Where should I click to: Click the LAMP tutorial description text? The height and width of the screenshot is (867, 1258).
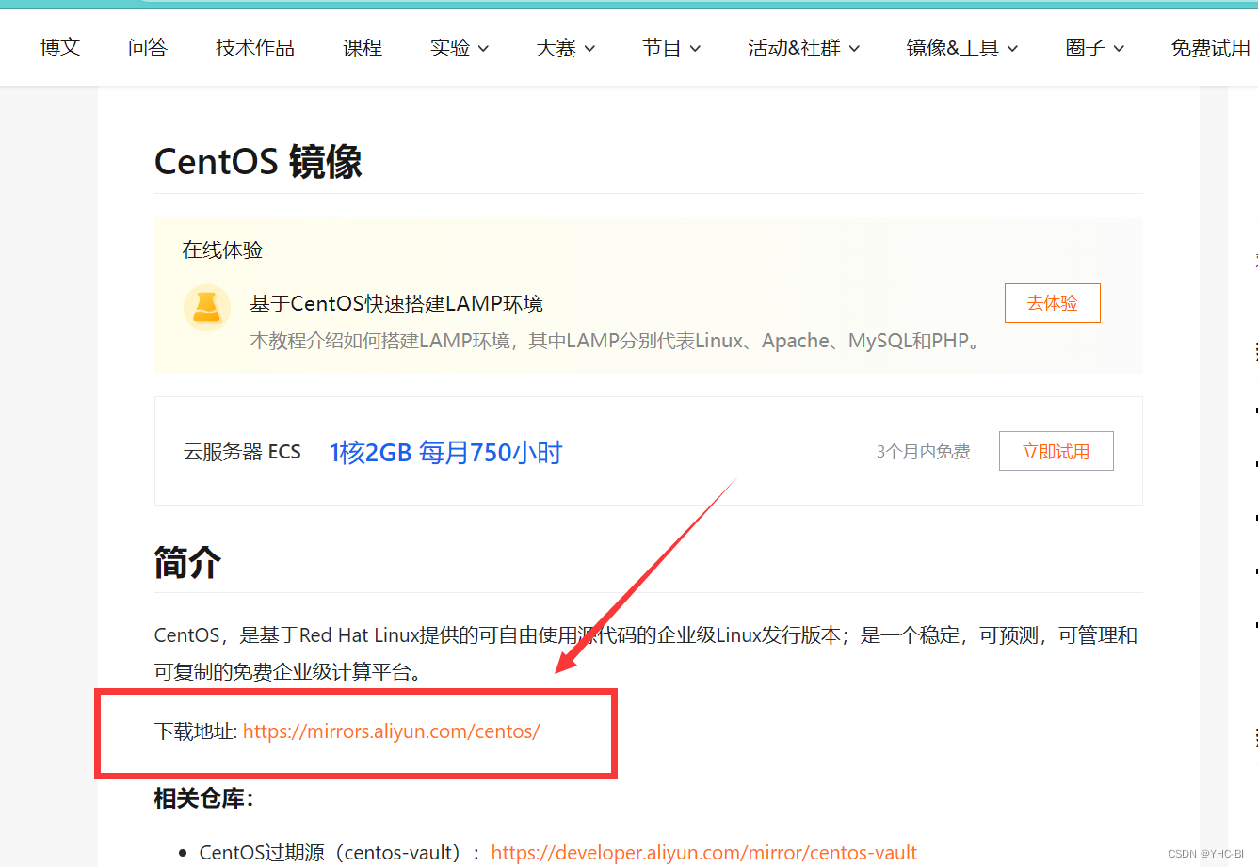tap(618, 341)
